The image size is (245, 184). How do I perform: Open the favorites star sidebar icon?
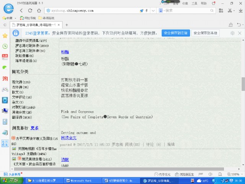[5, 36]
